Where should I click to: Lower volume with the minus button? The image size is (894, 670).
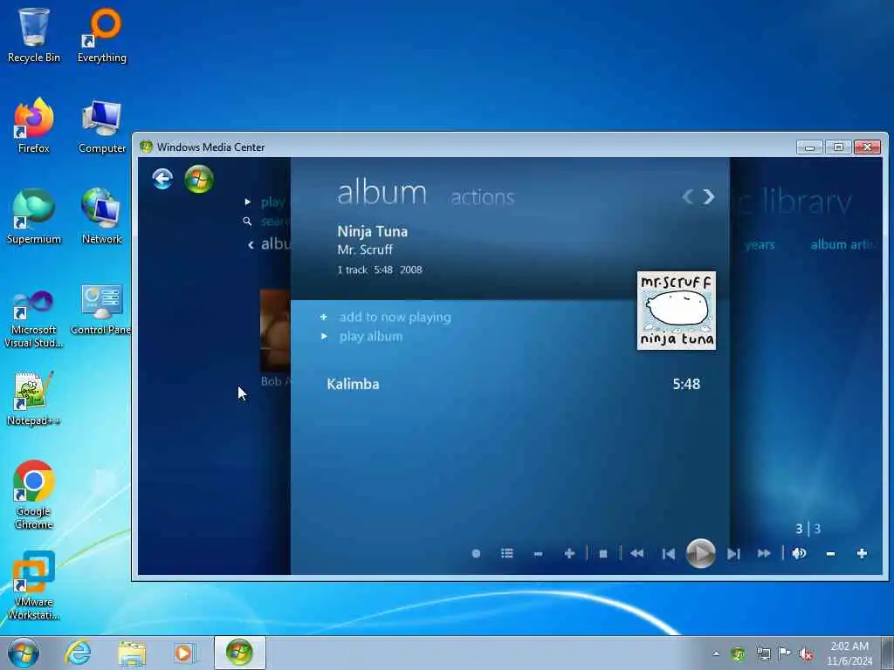tap(831, 554)
